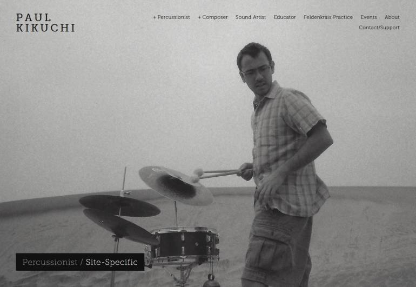Screen dimensions: 416x287
Task: Open Feldenkrais Practice section
Action: pyautogui.click(x=328, y=17)
